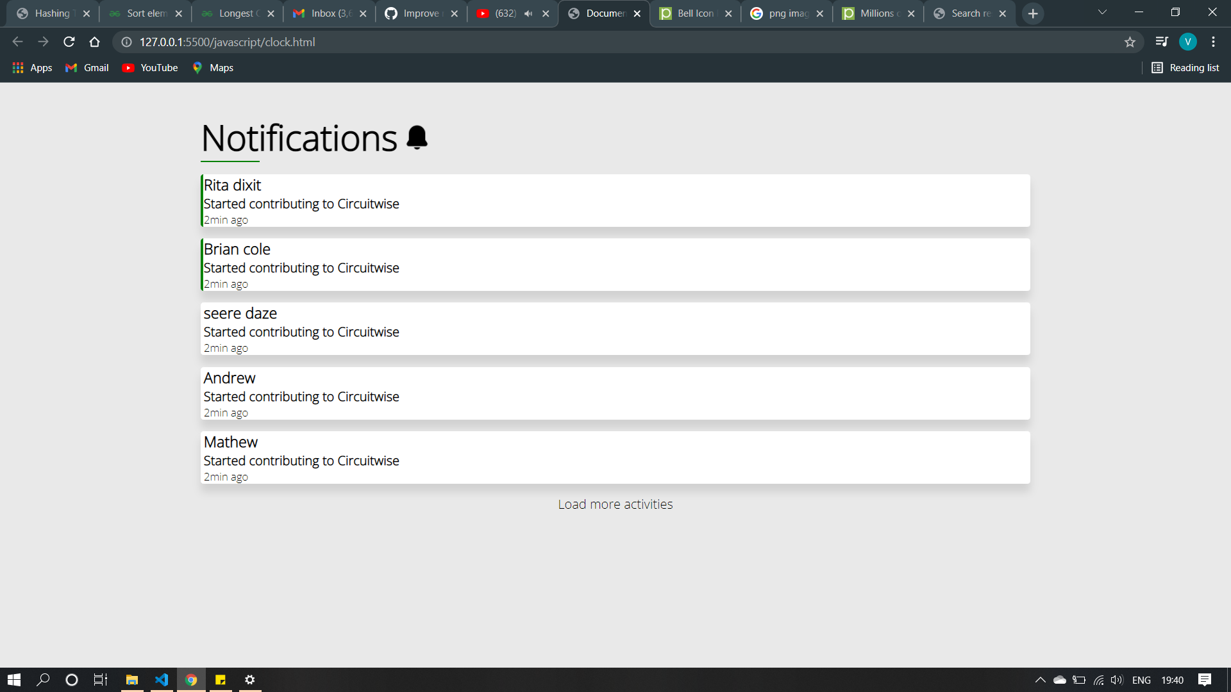Open the site info icon in address bar
This screenshot has height=692, width=1231.
(126, 42)
